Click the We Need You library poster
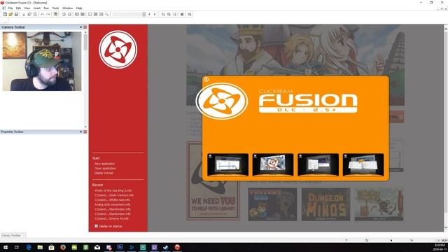The height and width of the screenshot is (252, 448). point(213,181)
